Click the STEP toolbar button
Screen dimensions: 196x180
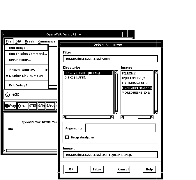[33, 106]
